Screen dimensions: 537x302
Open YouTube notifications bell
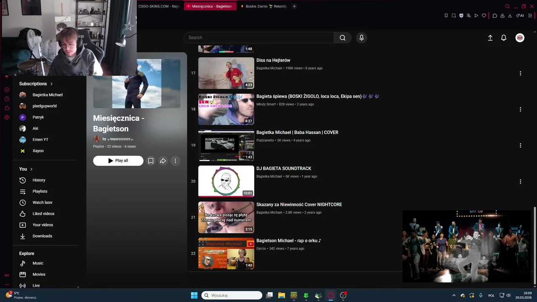click(x=504, y=38)
